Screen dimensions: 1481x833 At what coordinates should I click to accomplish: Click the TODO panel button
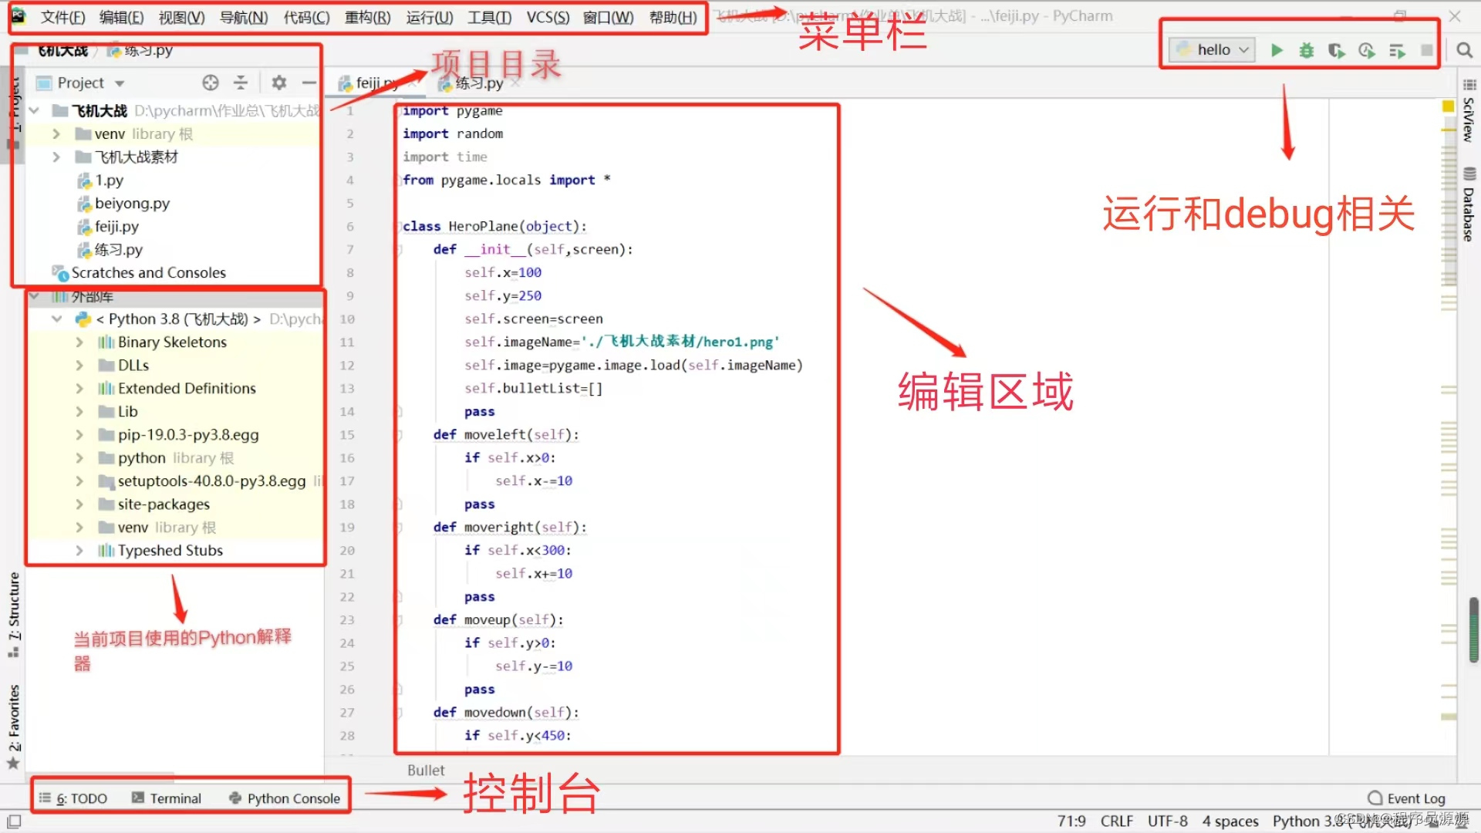pos(80,798)
